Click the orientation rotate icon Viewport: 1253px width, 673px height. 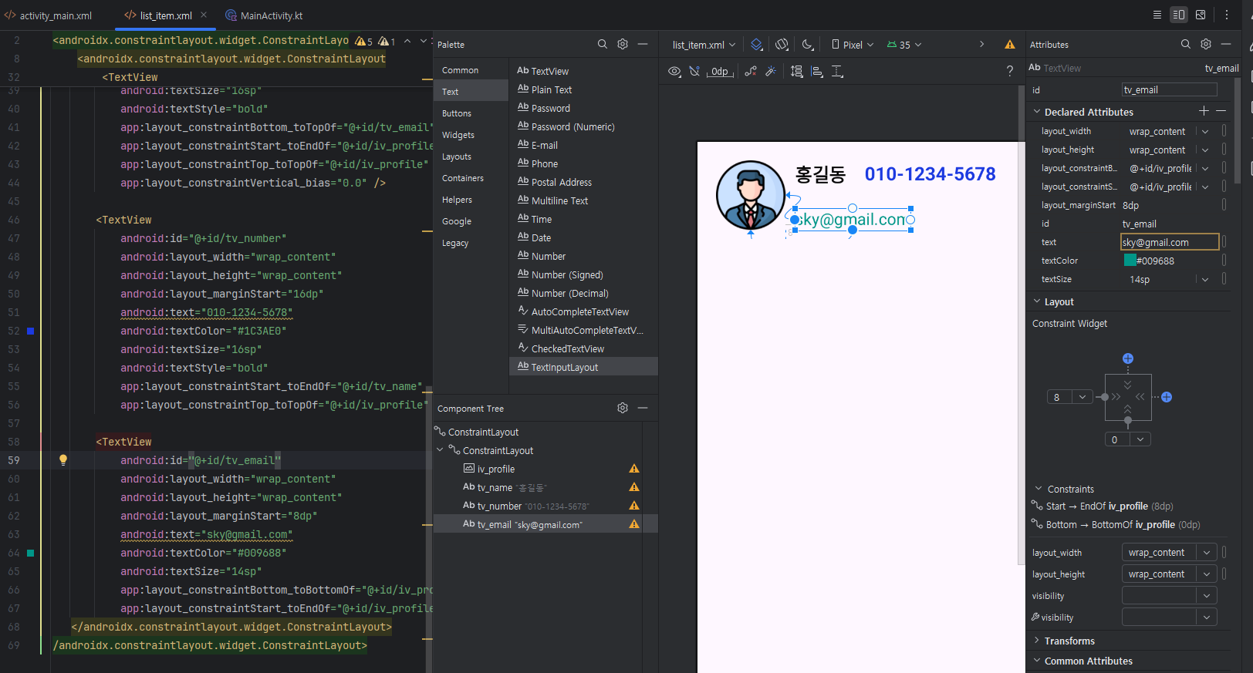[x=782, y=45]
